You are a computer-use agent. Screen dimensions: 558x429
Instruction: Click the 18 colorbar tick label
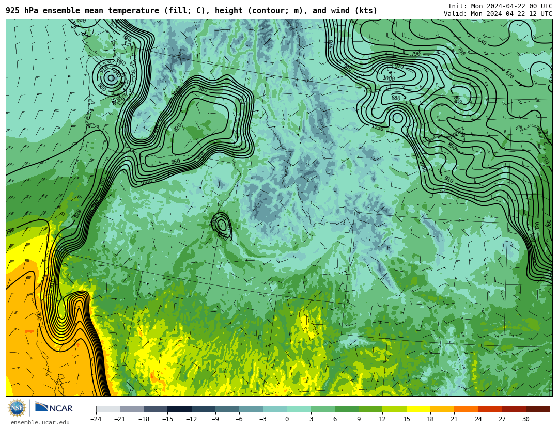[430, 419]
